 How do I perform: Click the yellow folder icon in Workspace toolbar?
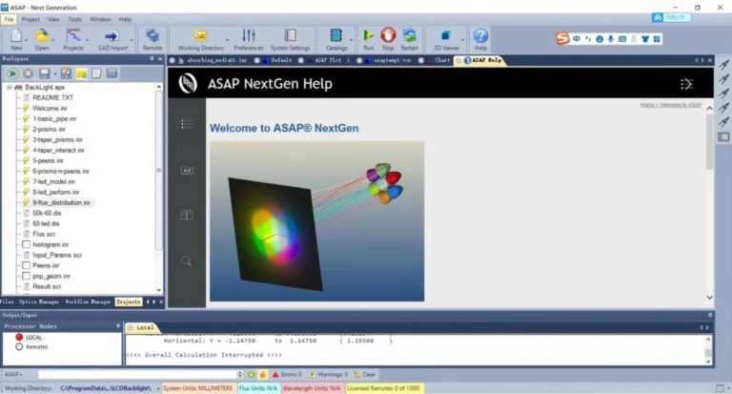[x=81, y=73]
